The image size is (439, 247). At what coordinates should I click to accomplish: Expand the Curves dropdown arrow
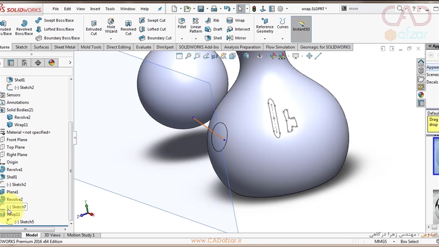(x=282, y=38)
